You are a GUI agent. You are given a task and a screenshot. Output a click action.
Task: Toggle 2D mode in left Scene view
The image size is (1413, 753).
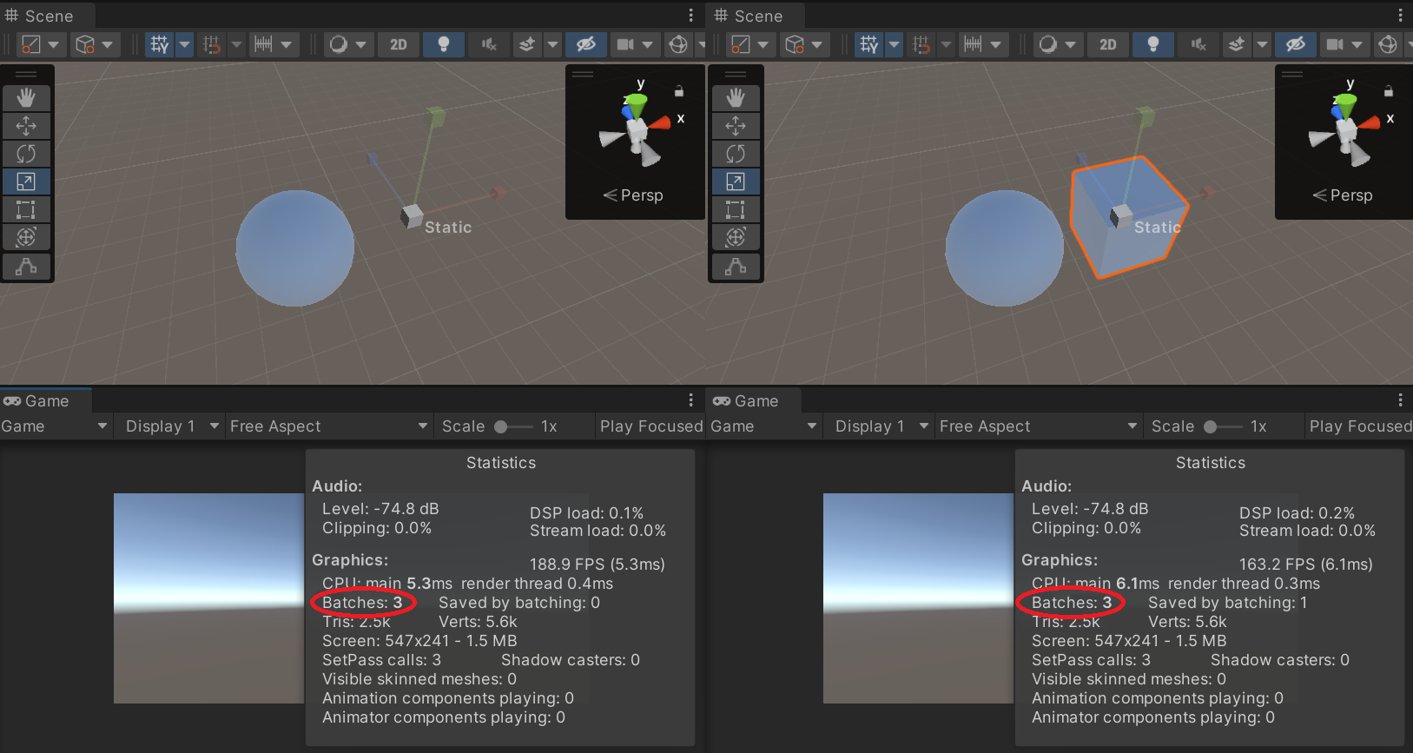coord(399,44)
